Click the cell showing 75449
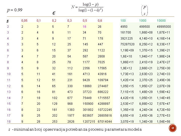 tap(87, 98)
